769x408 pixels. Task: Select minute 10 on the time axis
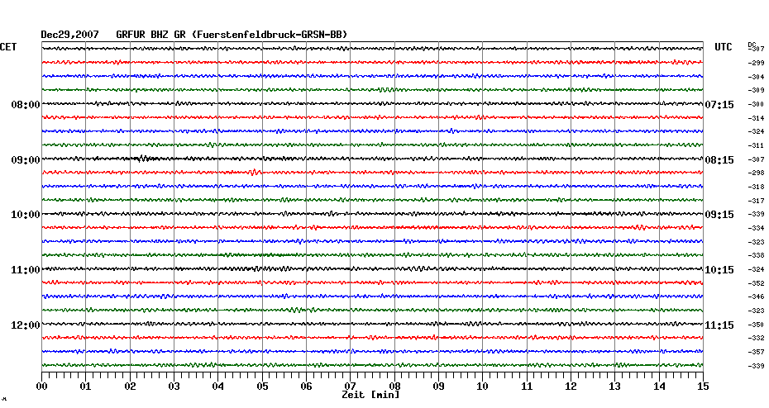tap(483, 387)
